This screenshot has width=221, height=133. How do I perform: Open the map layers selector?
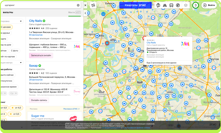tap(186, 5)
